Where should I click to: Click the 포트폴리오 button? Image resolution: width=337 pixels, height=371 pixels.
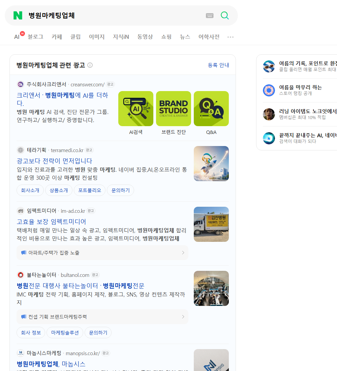point(90,190)
